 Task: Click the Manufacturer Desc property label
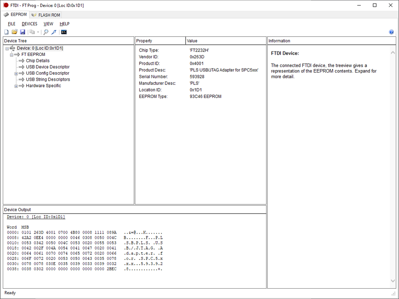coord(157,83)
